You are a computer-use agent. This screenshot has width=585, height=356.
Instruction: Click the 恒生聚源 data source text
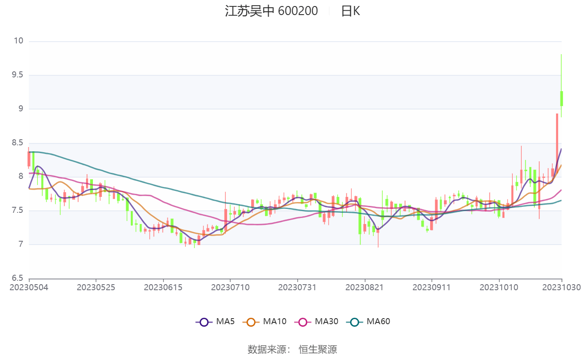click(318, 349)
